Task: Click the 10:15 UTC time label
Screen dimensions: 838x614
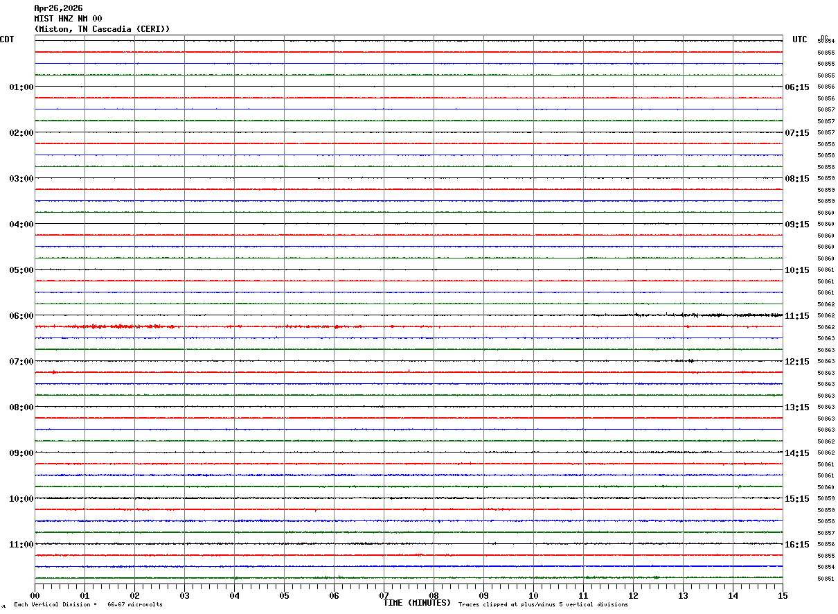Action: pyautogui.click(x=797, y=270)
